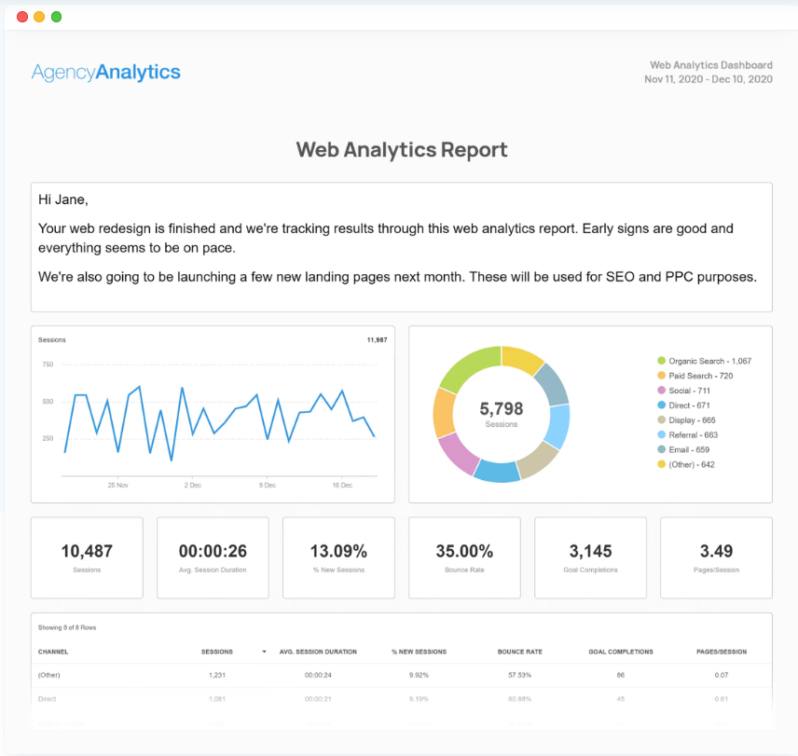Click the AgencyAnalytics logo

pyautogui.click(x=106, y=72)
